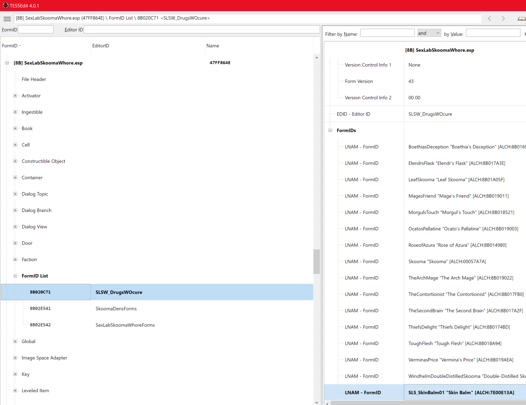
Task: Expand the Constructible Object group
Action: pos(15,161)
